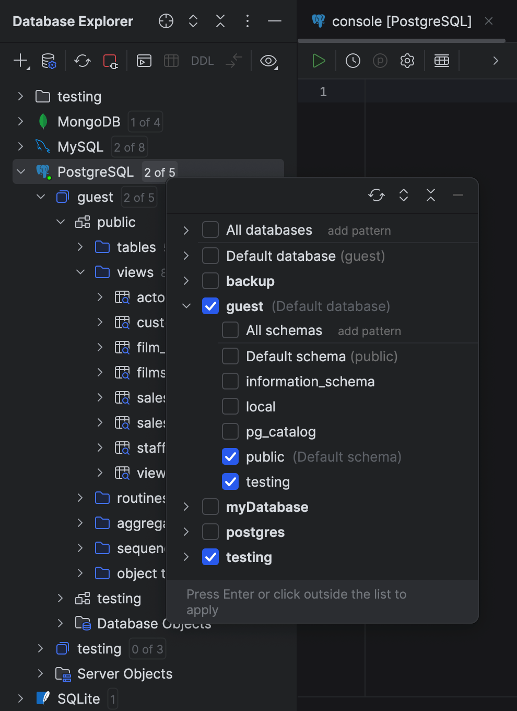Refresh the schema selection popup
The height and width of the screenshot is (711, 517).
377,195
